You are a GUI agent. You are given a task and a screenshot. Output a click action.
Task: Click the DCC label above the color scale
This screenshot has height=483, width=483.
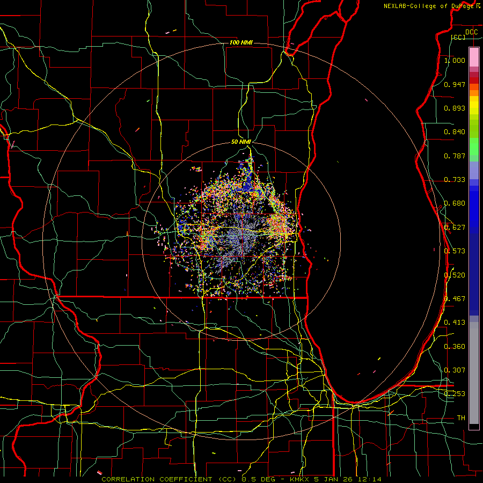tap(471, 32)
